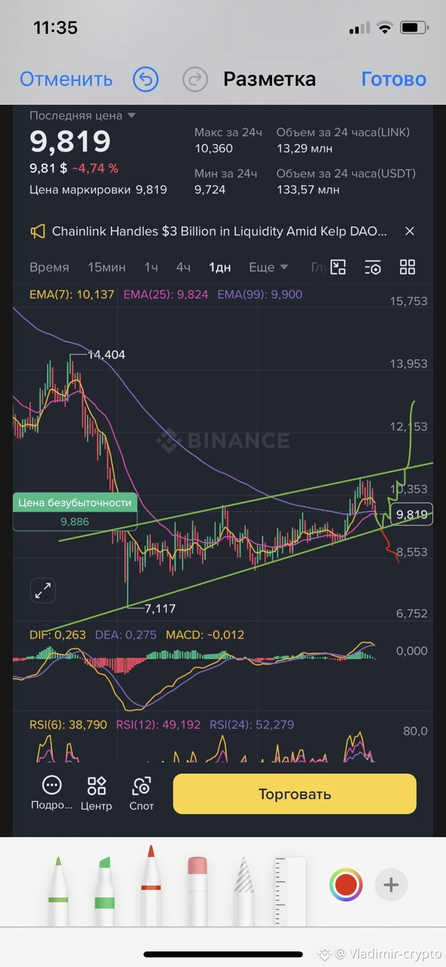The width and height of the screenshot is (446, 967).
Task: Tap the -4,74 % change value
Action: point(95,168)
